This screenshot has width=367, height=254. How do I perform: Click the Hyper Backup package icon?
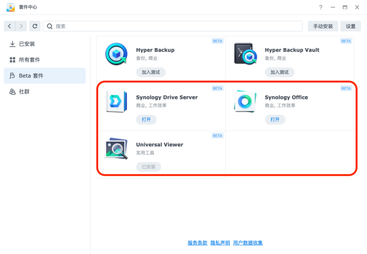117,54
